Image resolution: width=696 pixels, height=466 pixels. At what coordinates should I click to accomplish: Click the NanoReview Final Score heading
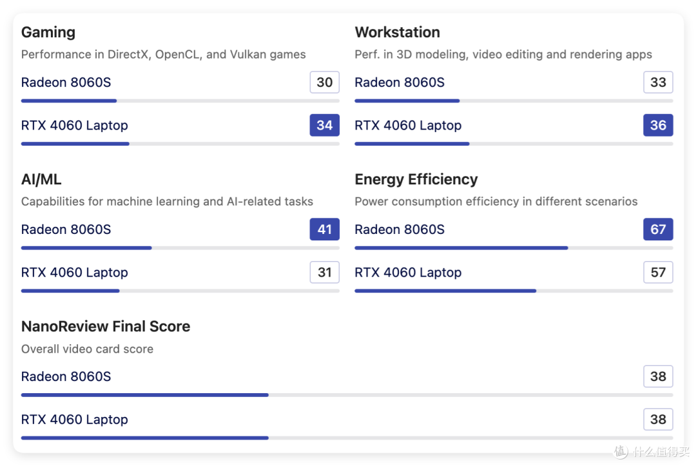point(106,326)
